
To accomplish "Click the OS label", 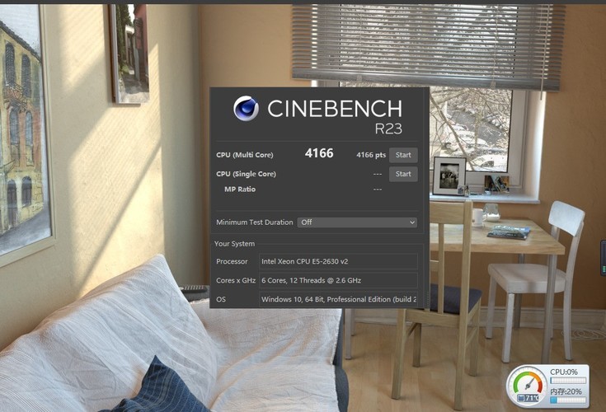I will (221, 299).
